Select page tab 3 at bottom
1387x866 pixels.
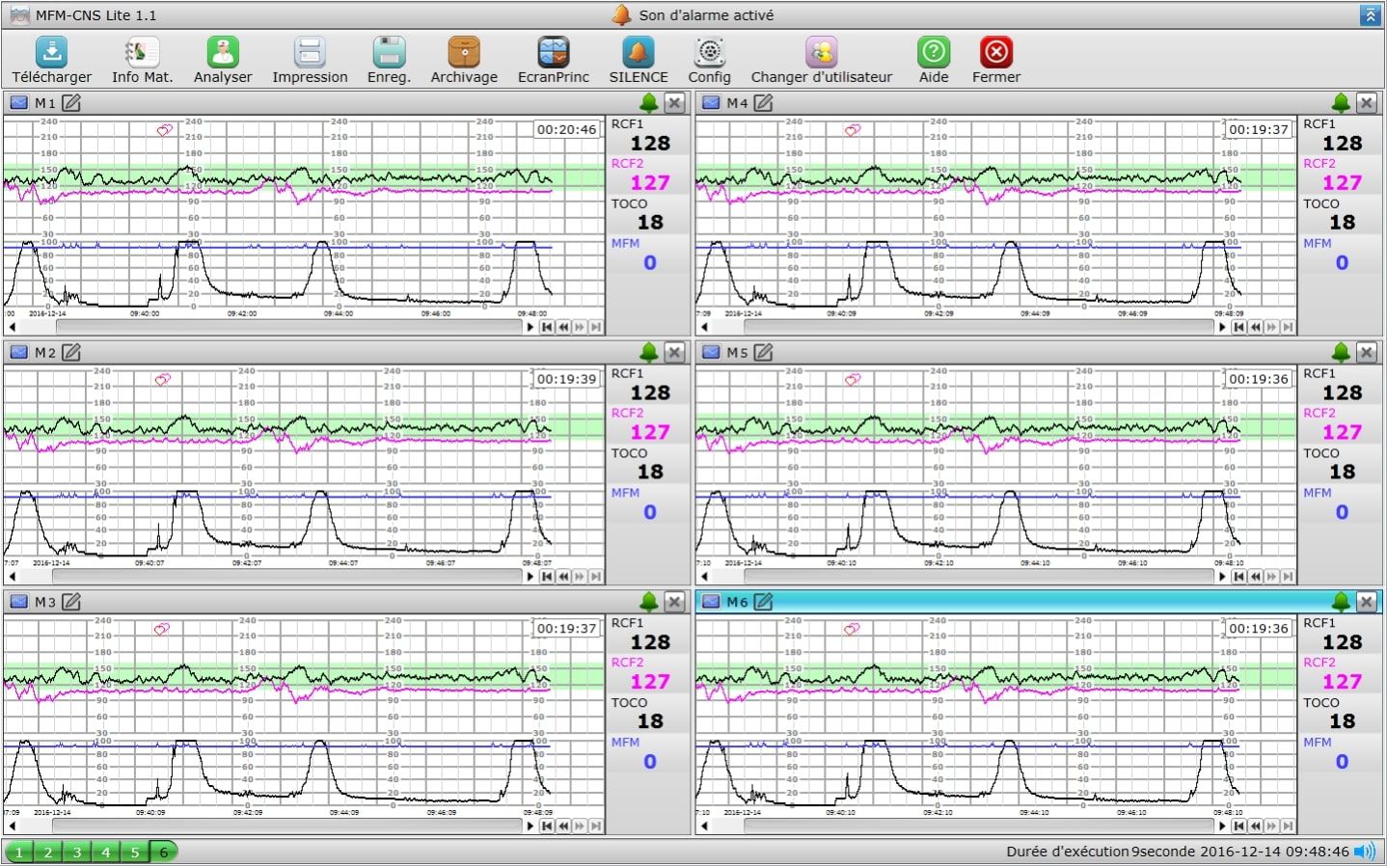[x=77, y=852]
